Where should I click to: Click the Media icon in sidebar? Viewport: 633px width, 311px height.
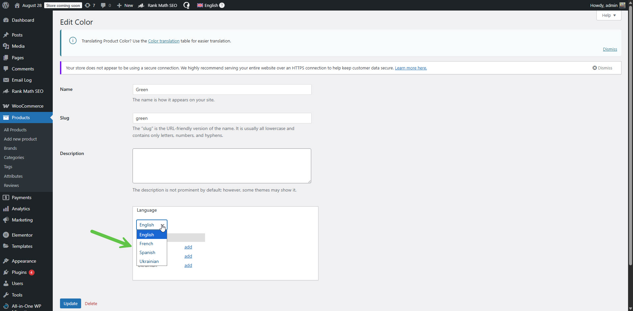[6, 46]
